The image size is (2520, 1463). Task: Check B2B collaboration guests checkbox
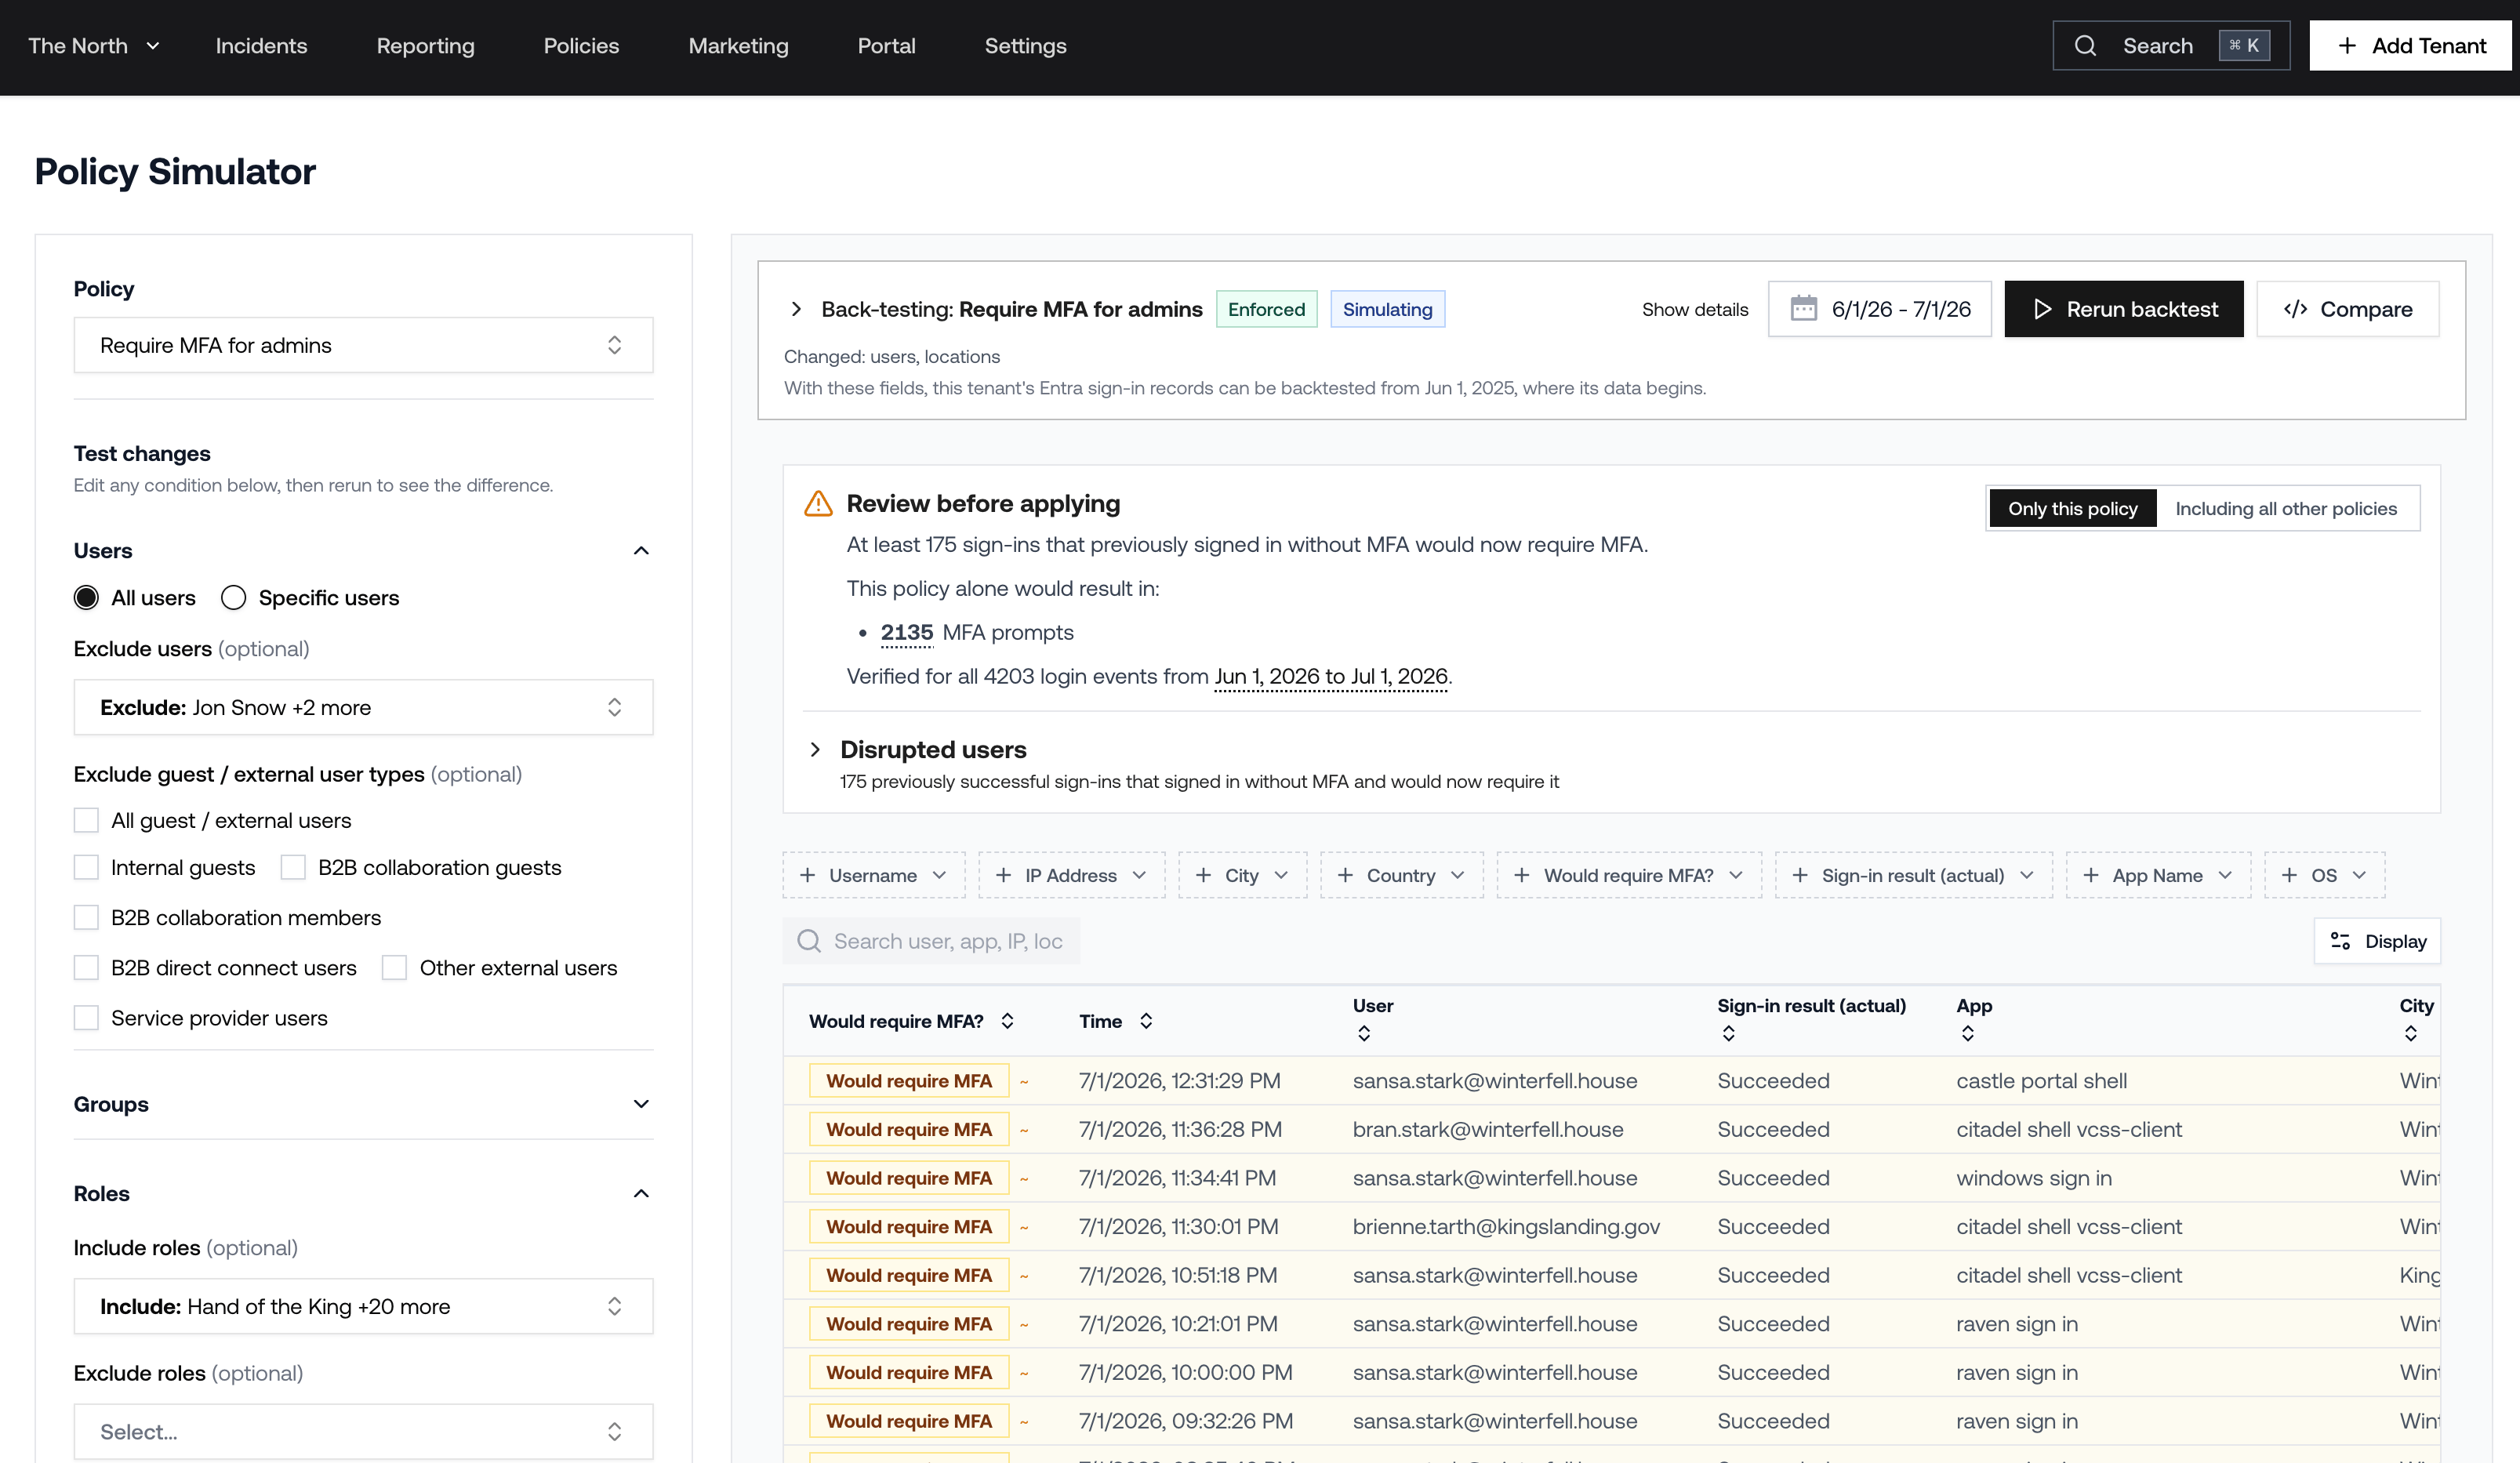pos(293,868)
